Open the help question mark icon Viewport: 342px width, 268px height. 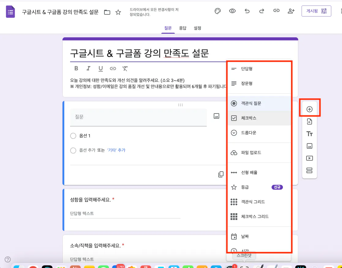pos(8,259)
